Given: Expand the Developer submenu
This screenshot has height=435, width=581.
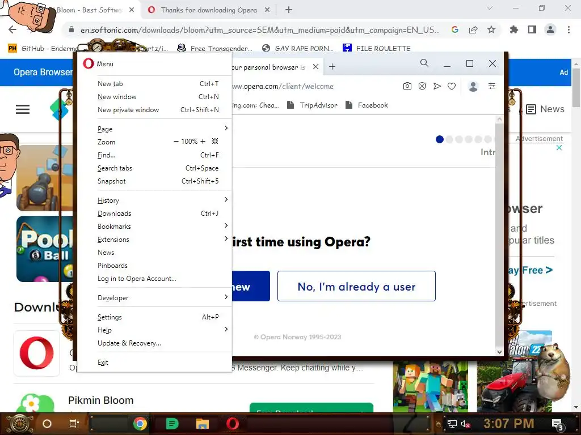Looking at the screenshot, I should coord(163,297).
